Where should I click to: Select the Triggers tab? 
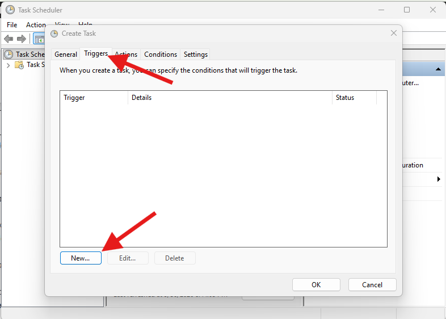pyautogui.click(x=96, y=53)
